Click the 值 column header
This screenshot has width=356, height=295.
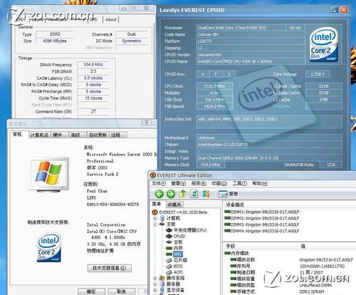click(303, 246)
